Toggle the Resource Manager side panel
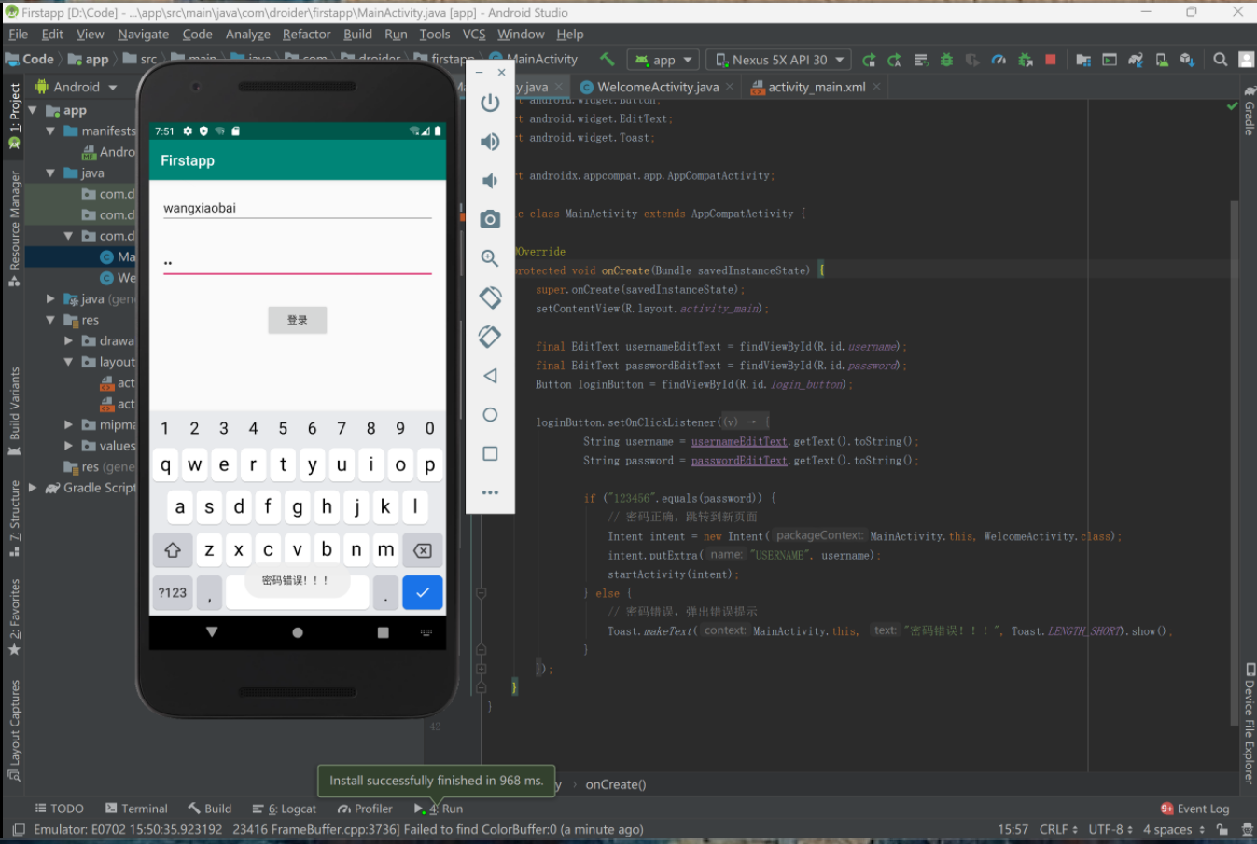Viewport: 1257px width, 844px height. point(14,228)
